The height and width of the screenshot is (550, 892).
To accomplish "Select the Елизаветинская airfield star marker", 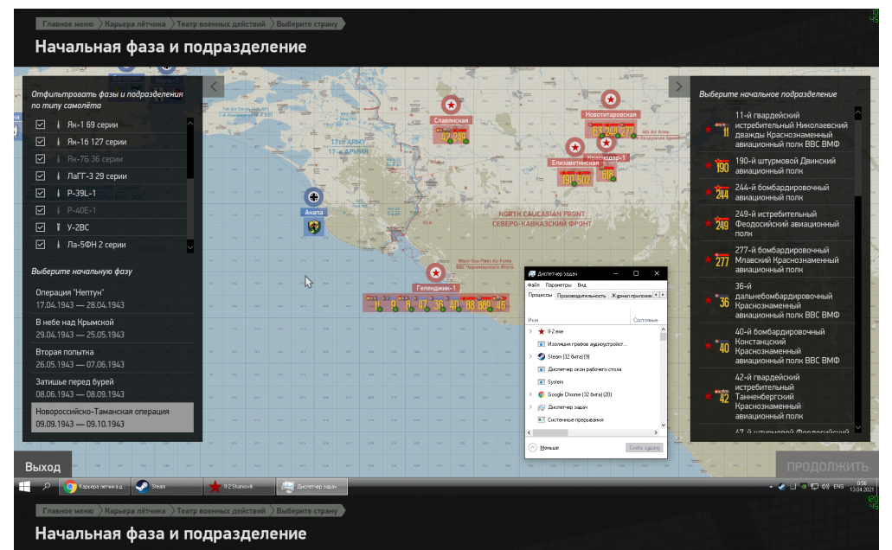I will [575, 147].
